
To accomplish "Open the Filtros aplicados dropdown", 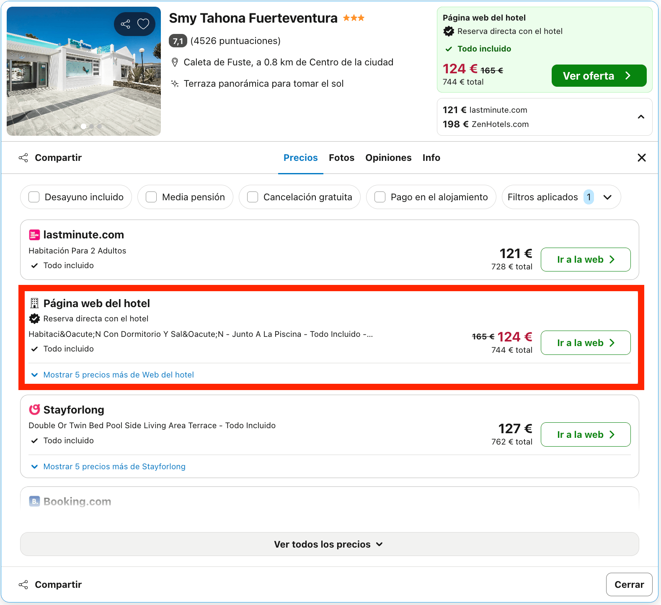I will tap(561, 197).
